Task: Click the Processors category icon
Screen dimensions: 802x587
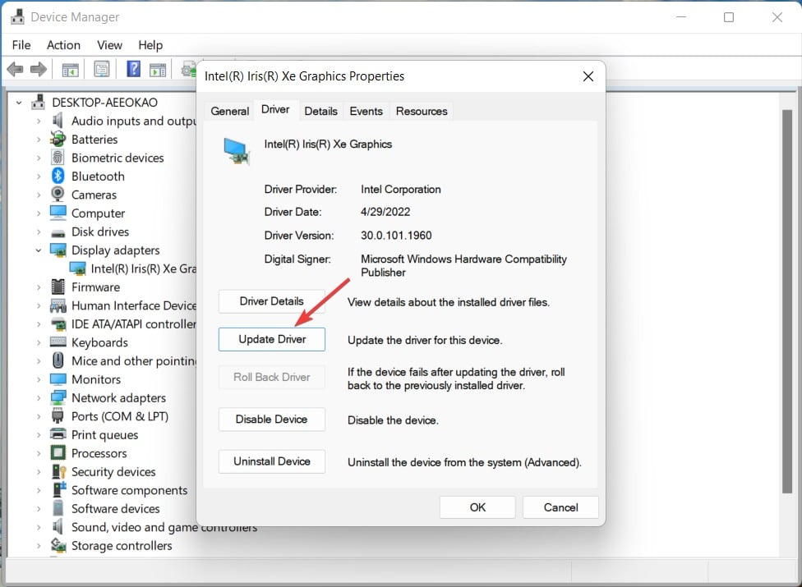Action: [58, 452]
